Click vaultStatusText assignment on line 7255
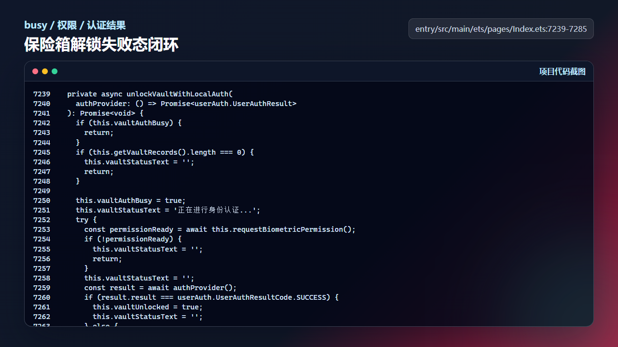The image size is (618, 347). click(x=148, y=249)
